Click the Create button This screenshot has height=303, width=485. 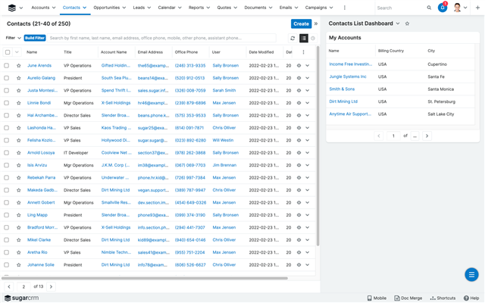(x=301, y=23)
